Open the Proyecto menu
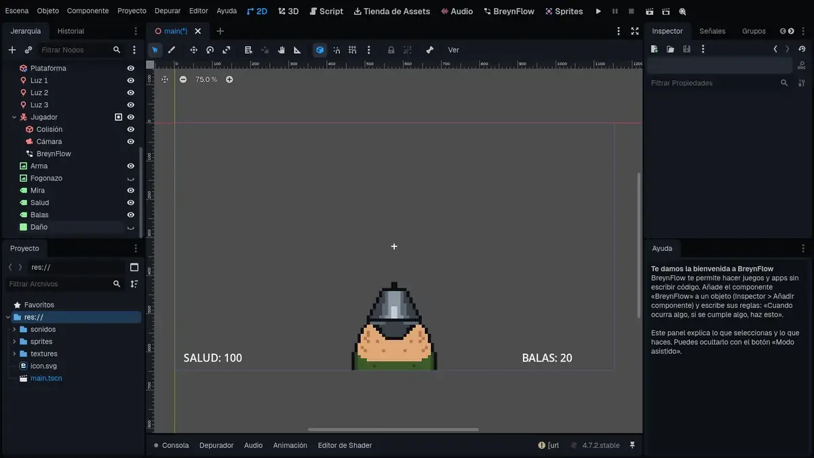This screenshot has width=814, height=458. point(132,11)
